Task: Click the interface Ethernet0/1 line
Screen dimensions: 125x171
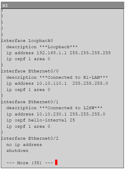Action: coord(30,102)
